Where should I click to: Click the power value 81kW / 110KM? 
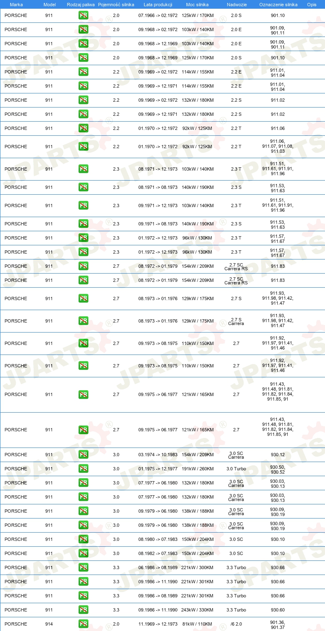[x=197, y=624]
